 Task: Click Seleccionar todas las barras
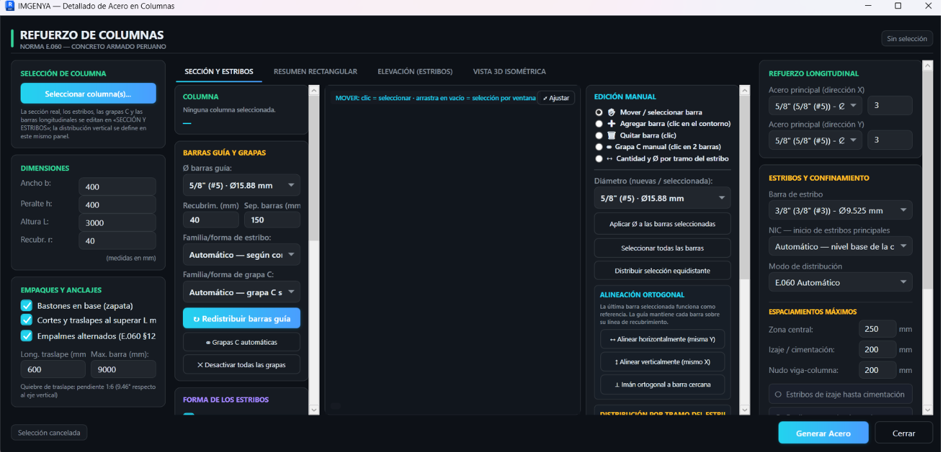662,248
